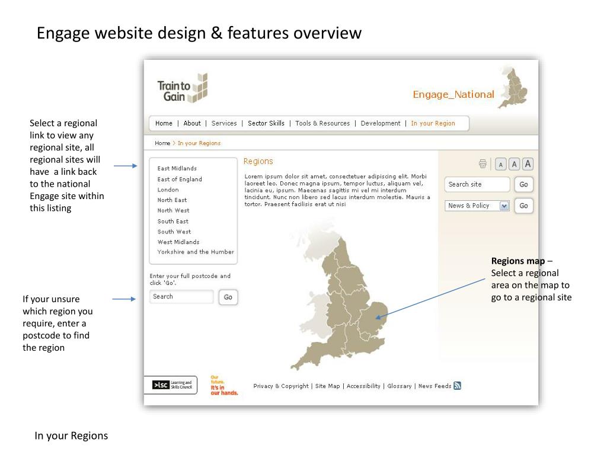Select the North East region link
Viewport: 607px width, 455px height.
[x=172, y=200]
